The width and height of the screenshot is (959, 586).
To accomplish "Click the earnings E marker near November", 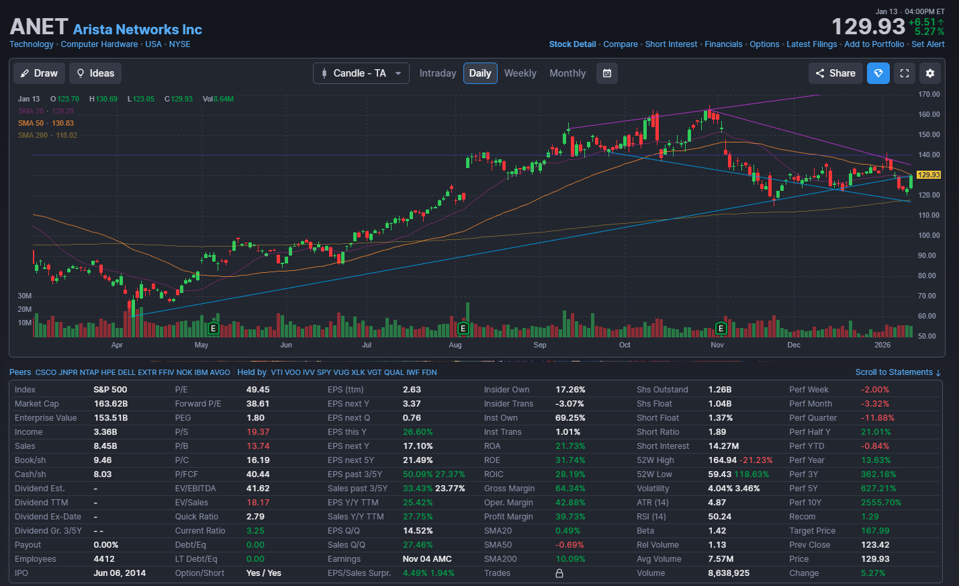I will click(721, 329).
